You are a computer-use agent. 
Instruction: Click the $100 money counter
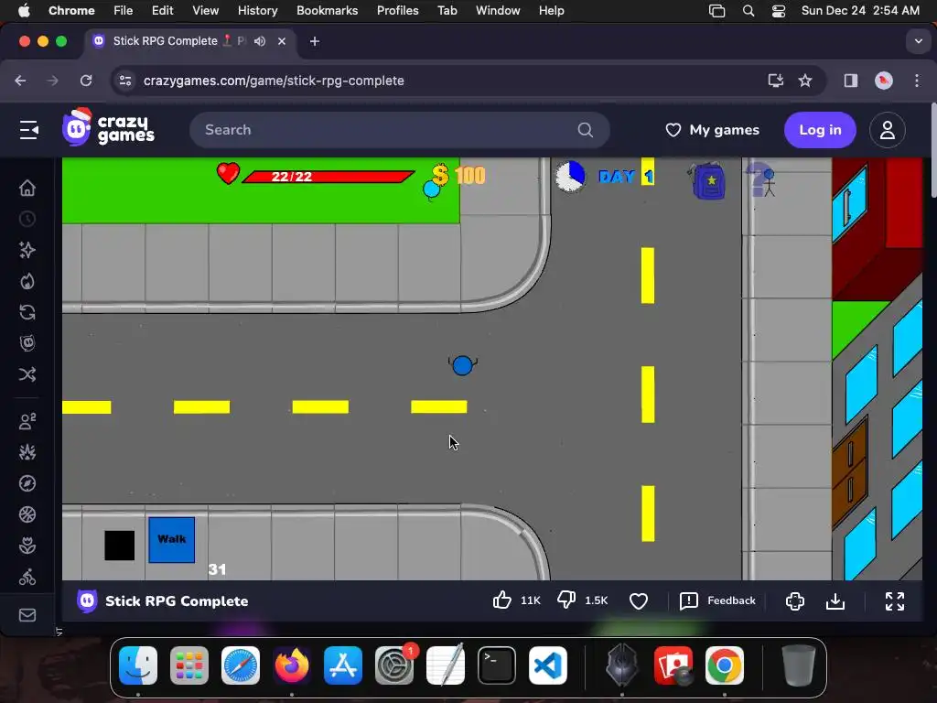pyautogui.click(x=458, y=175)
